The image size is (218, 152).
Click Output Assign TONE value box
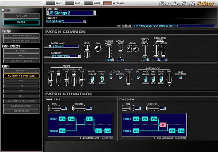109,60
